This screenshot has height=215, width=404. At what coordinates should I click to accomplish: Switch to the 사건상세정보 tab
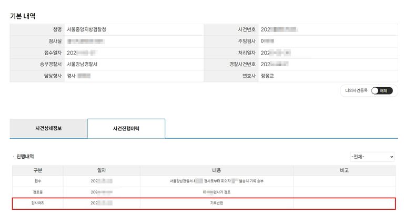point(48,128)
